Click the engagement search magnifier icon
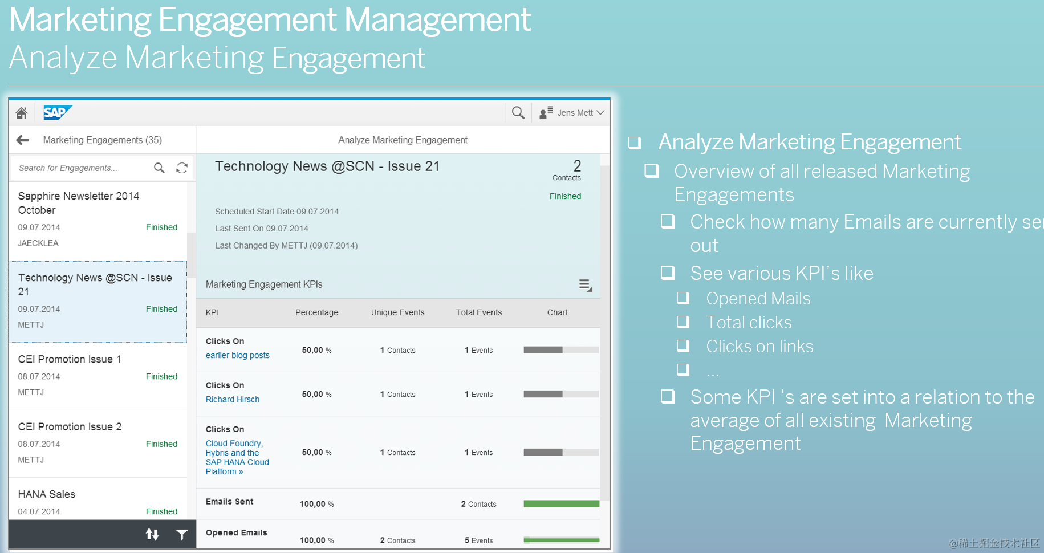The width and height of the screenshot is (1044, 553). [x=159, y=168]
